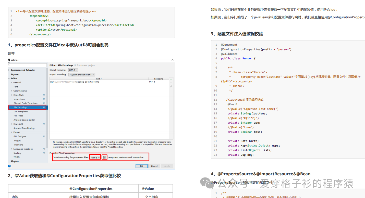Open the default properties files encoding dropdown
365x198 pixels.
95,157
